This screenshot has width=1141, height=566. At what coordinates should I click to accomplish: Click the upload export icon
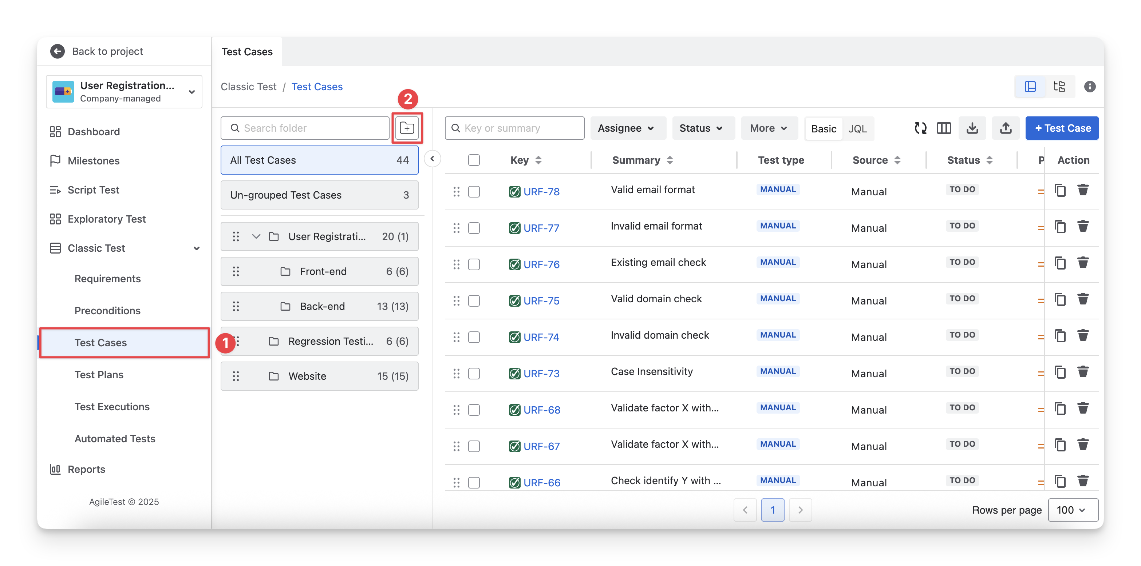point(1006,128)
